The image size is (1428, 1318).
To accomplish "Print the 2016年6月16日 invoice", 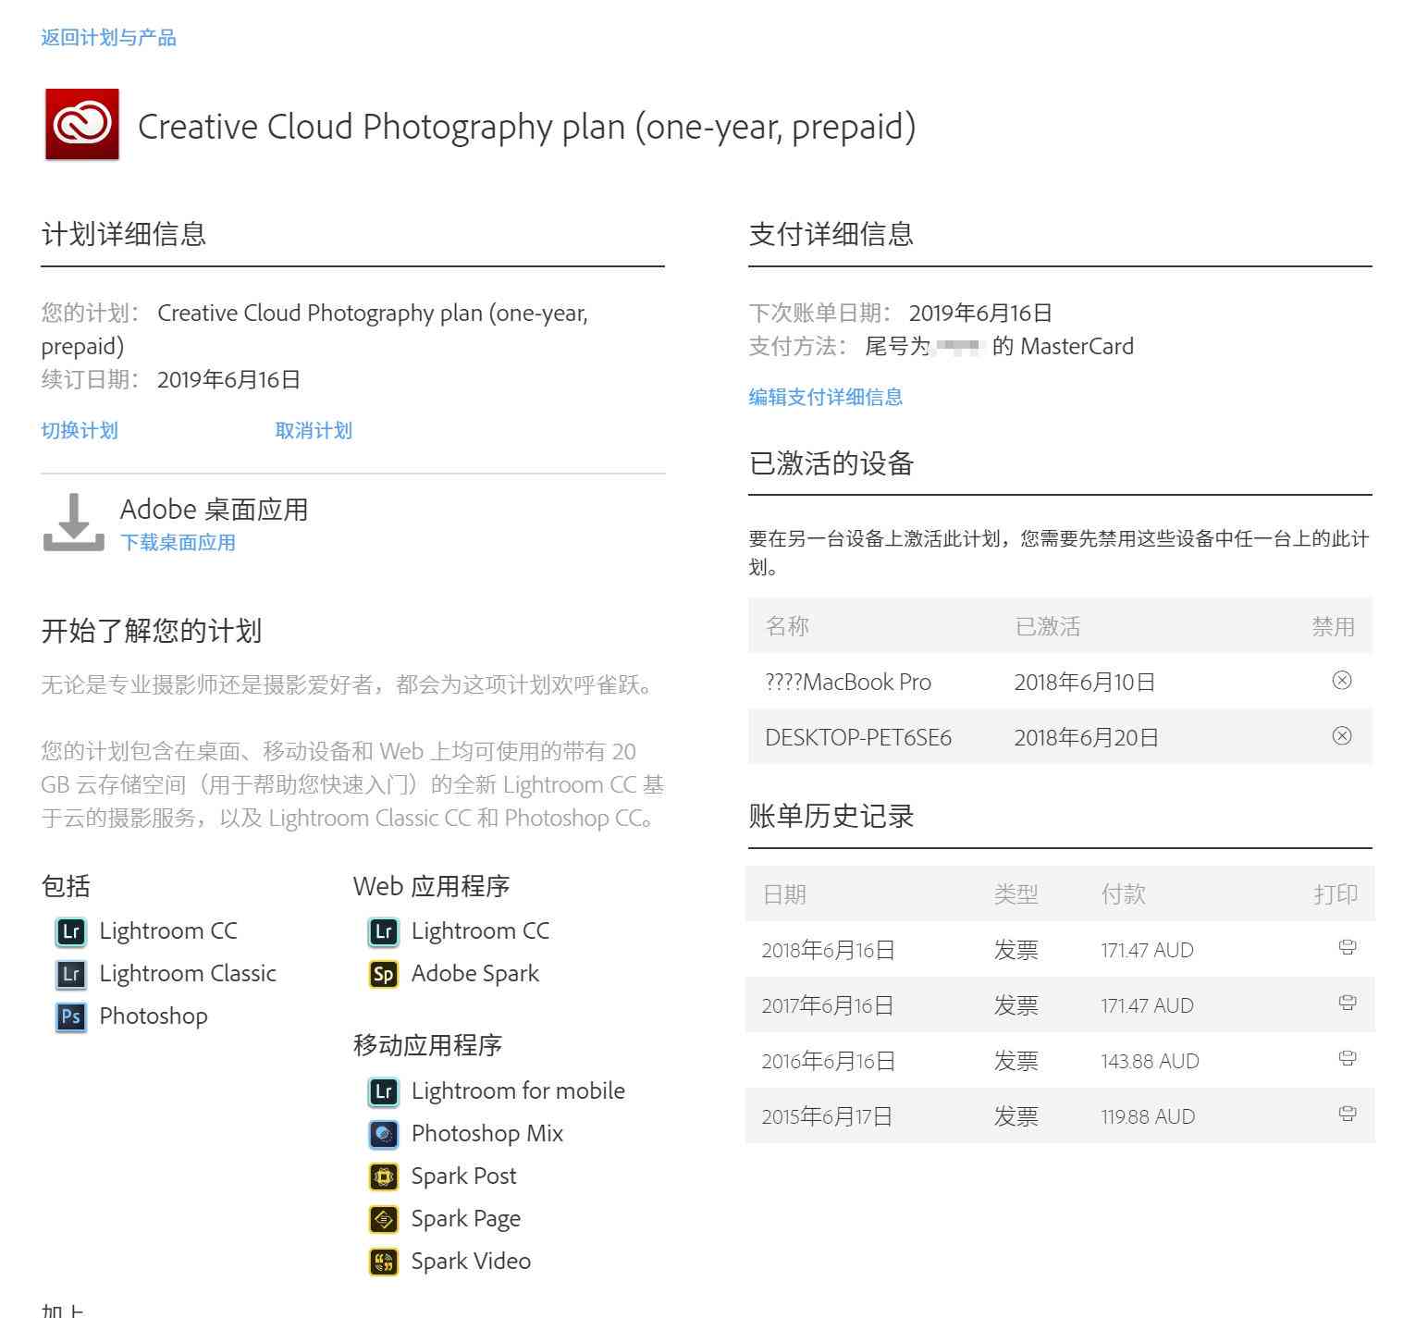I will (x=1348, y=1058).
